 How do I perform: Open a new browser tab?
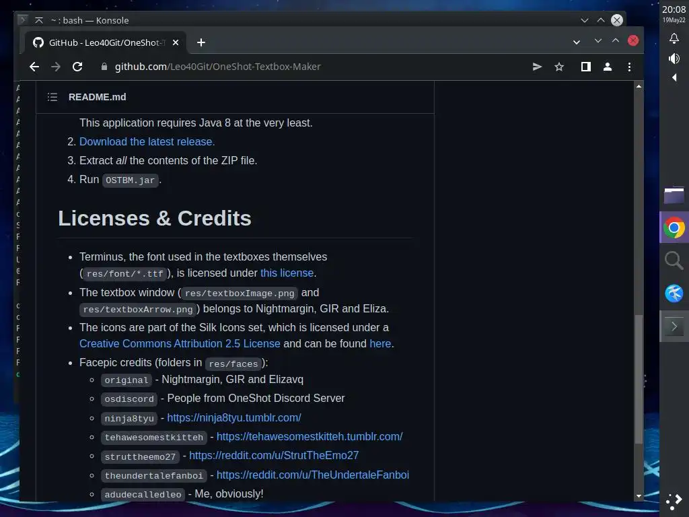201,42
